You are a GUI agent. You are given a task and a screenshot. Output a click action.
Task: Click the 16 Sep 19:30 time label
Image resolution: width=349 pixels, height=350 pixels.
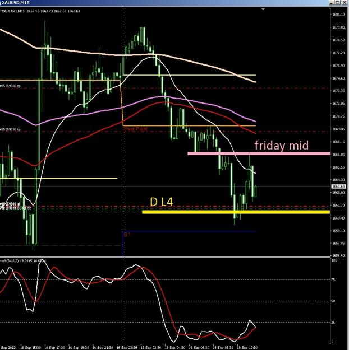(79, 348)
